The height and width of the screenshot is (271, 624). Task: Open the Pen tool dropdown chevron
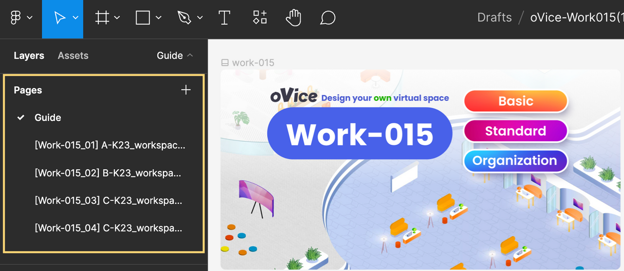[200, 18]
